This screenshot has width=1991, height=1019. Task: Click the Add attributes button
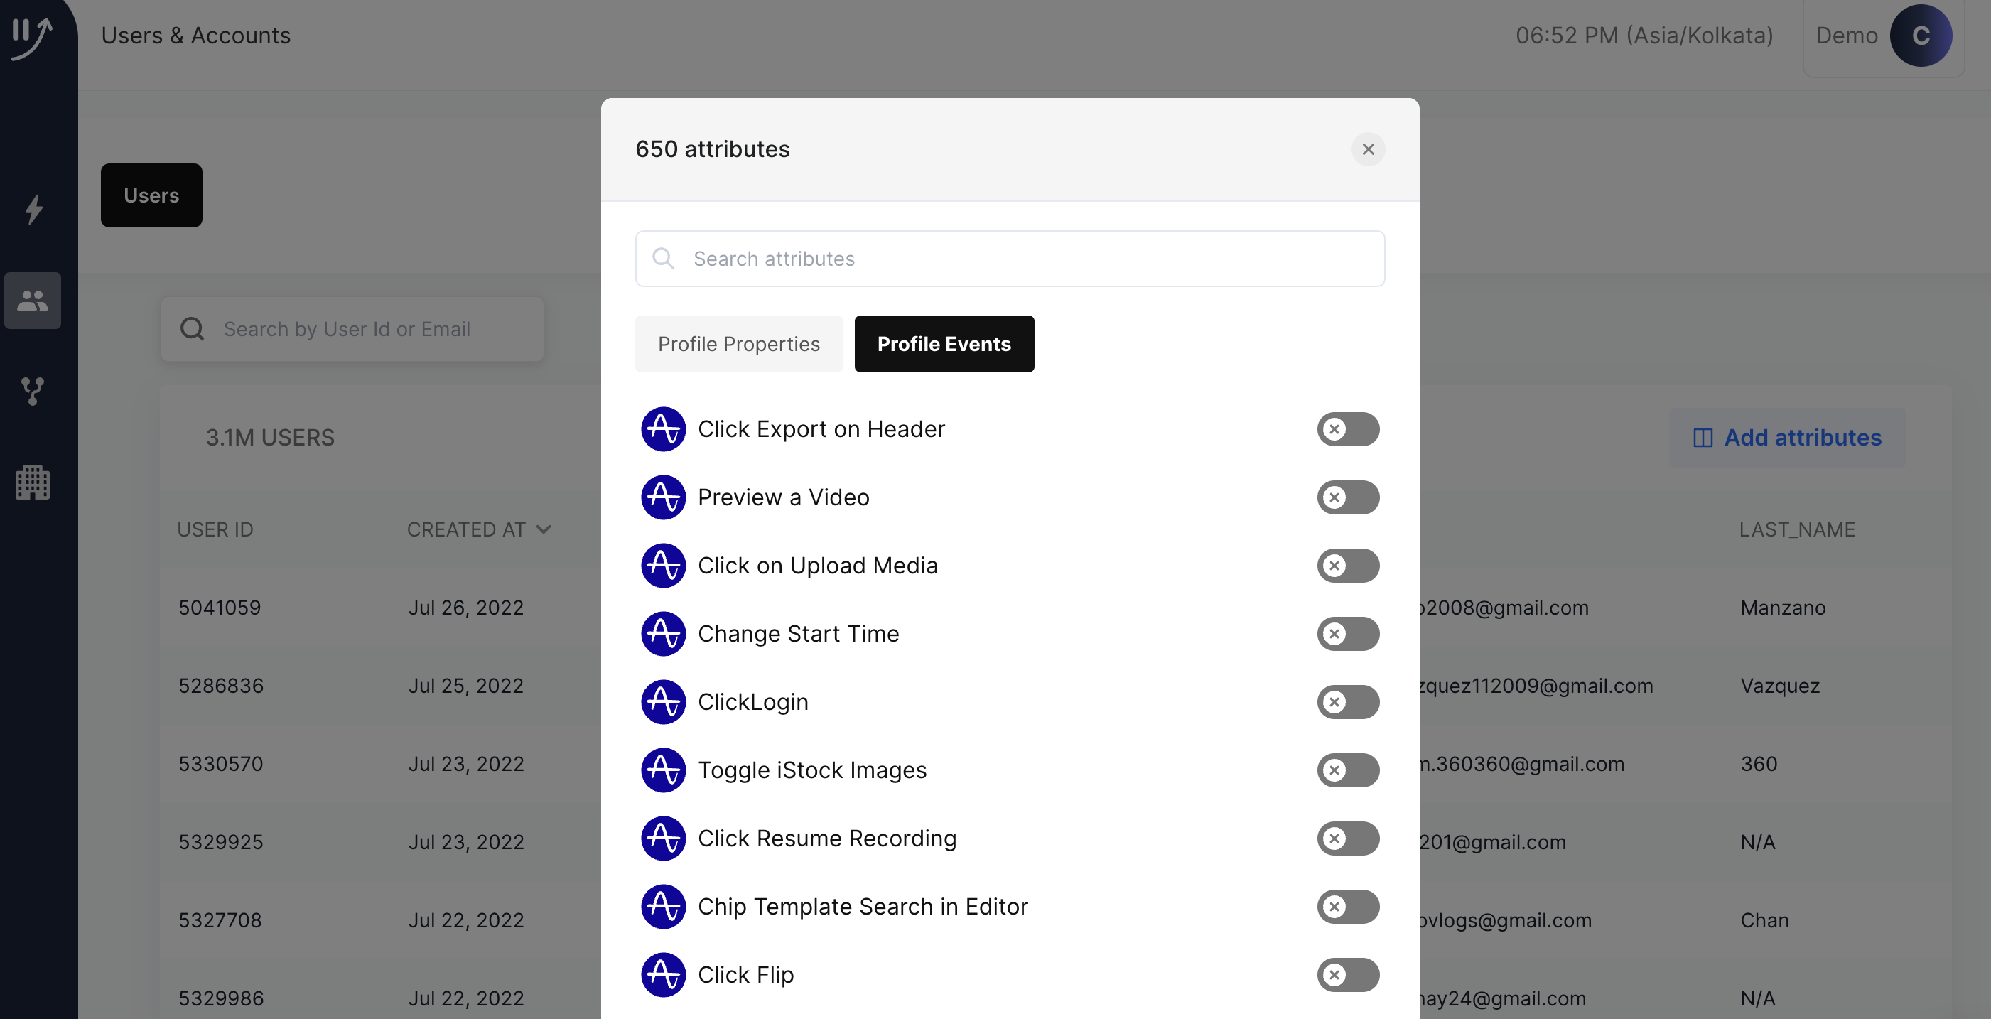click(x=1786, y=438)
